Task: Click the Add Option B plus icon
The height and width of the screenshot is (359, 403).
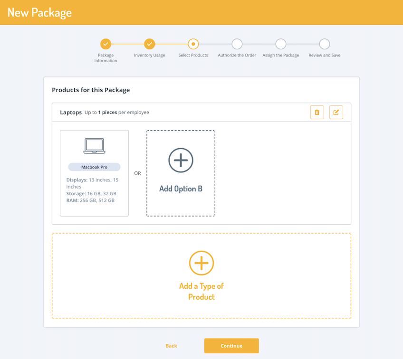Action: (181, 160)
